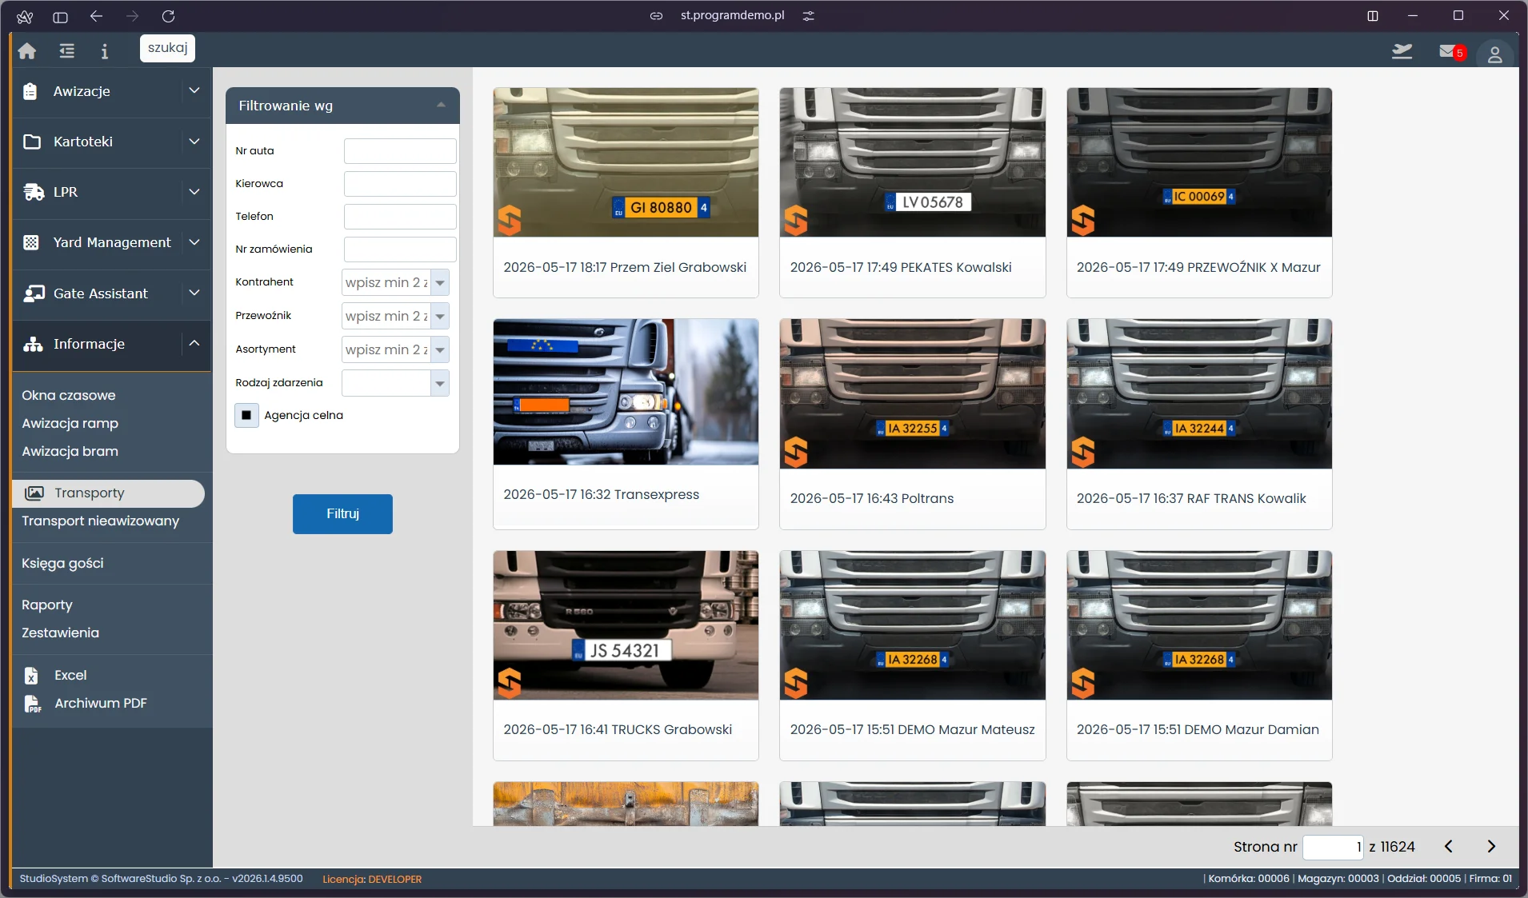
Task: Go to the home page icon
Action: (27, 51)
